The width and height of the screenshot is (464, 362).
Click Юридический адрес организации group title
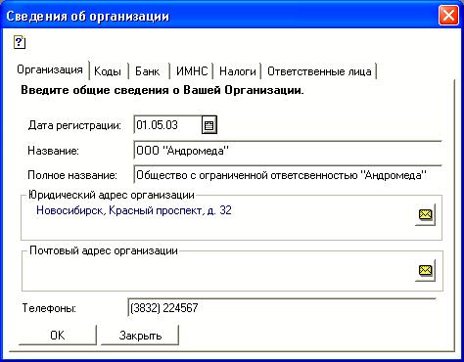(112, 195)
